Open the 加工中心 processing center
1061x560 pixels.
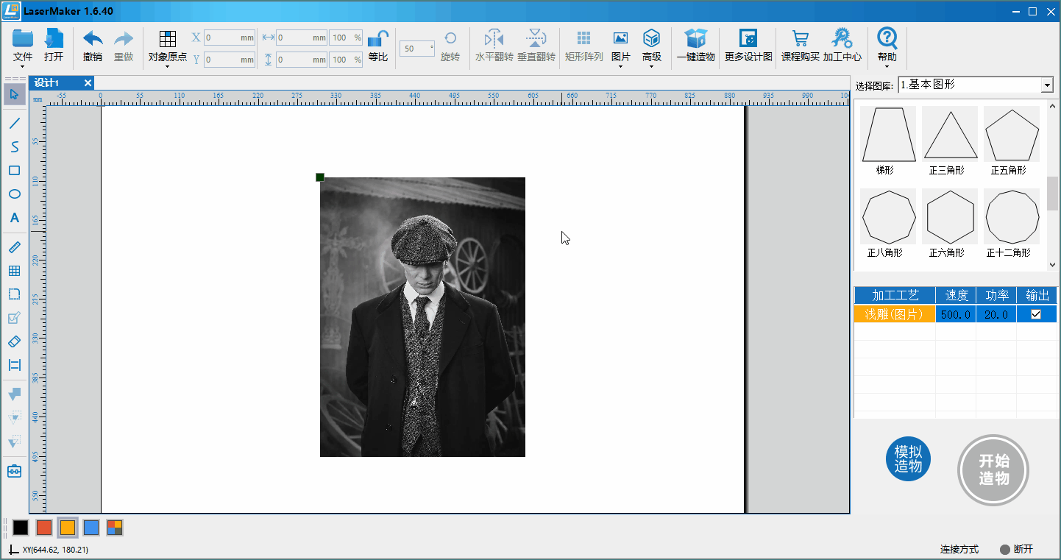coord(842,46)
